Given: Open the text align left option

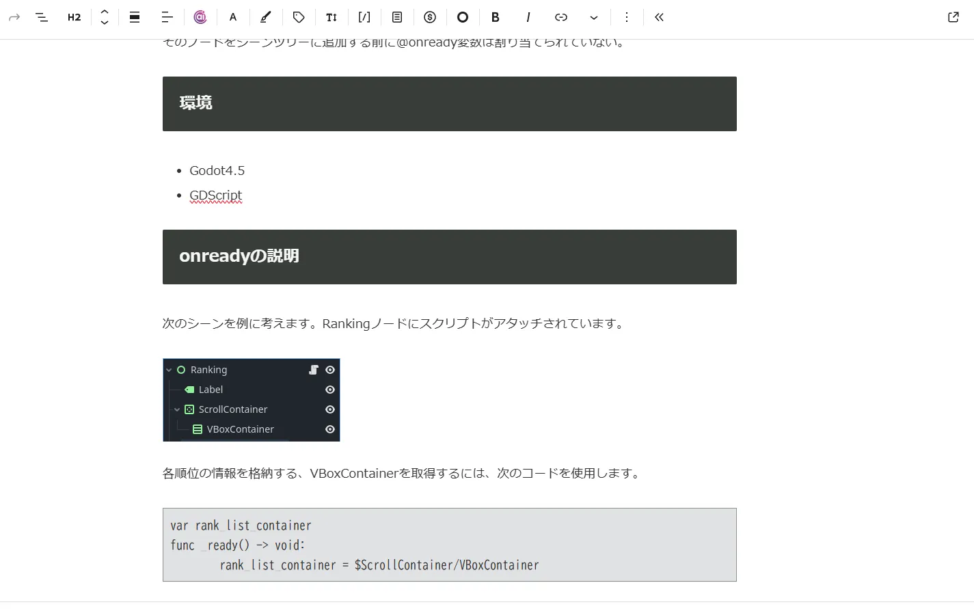Looking at the screenshot, I should (167, 17).
